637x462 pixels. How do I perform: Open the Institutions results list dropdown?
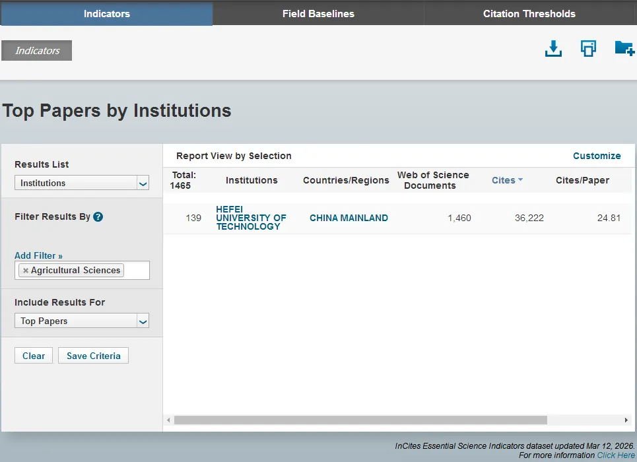tap(82, 183)
